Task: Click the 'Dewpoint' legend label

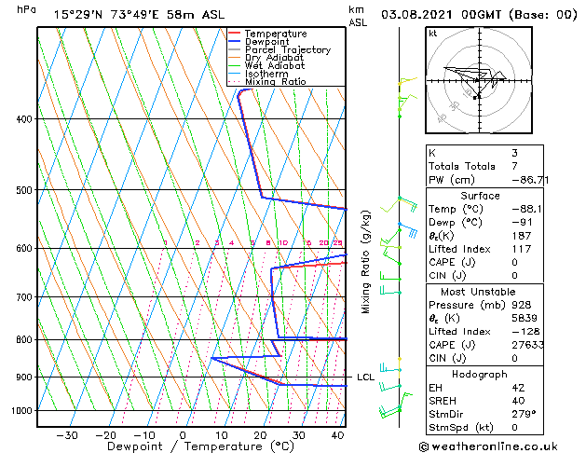Action: [266, 42]
